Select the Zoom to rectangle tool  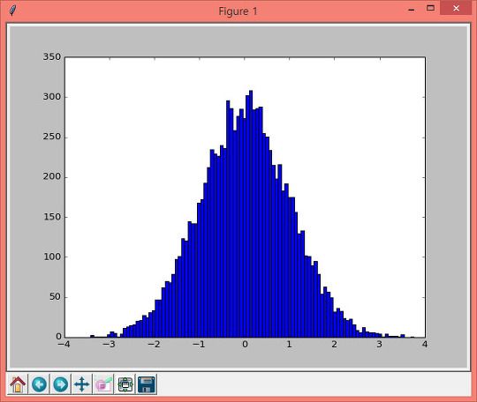click(103, 384)
